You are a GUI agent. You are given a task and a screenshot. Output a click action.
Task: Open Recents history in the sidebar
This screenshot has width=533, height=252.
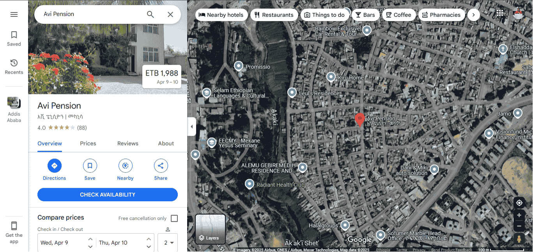(x=14, y=67)
